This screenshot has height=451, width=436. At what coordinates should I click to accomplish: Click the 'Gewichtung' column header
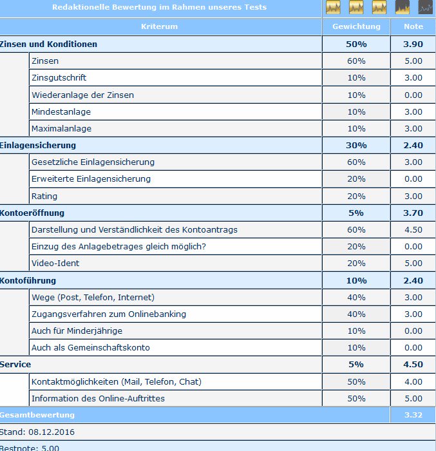(x=356, y=26)
